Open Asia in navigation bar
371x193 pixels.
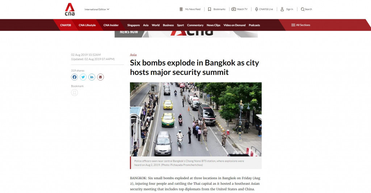146,25
